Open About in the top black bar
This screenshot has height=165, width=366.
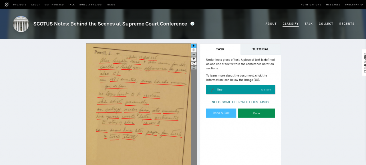pyautogui.click(x=35, y=5)
